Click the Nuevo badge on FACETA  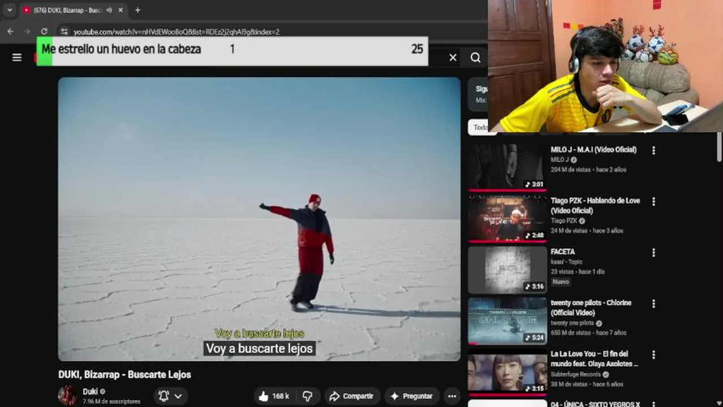[x=561, y=282]
